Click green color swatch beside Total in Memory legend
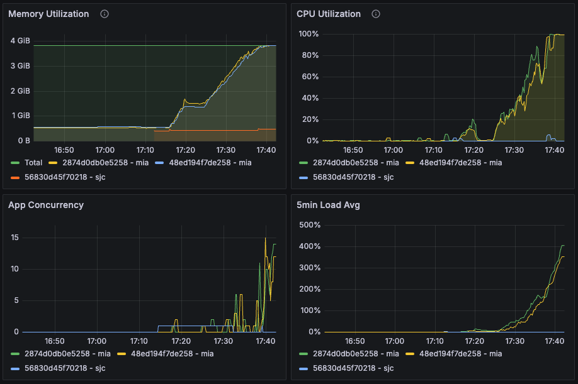The width and height of the screenshot is (578, 384). pyautogui.click(x=16, y=163)
